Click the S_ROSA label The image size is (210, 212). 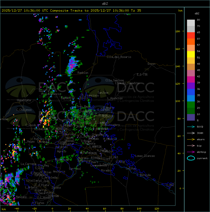click(x=120, y=162)
